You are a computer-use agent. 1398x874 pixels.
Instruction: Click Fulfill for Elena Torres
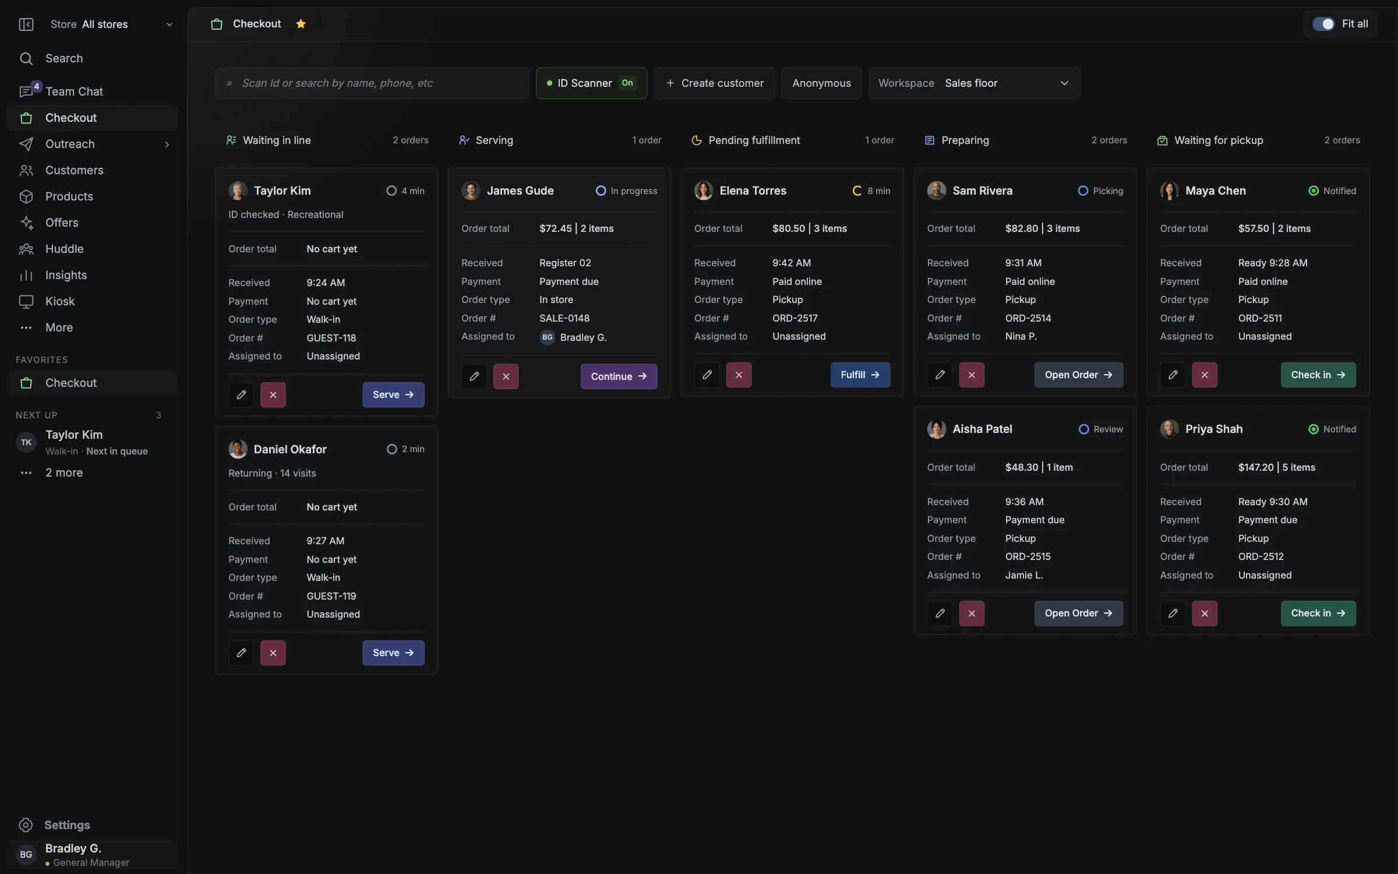(x=860, y=375)
